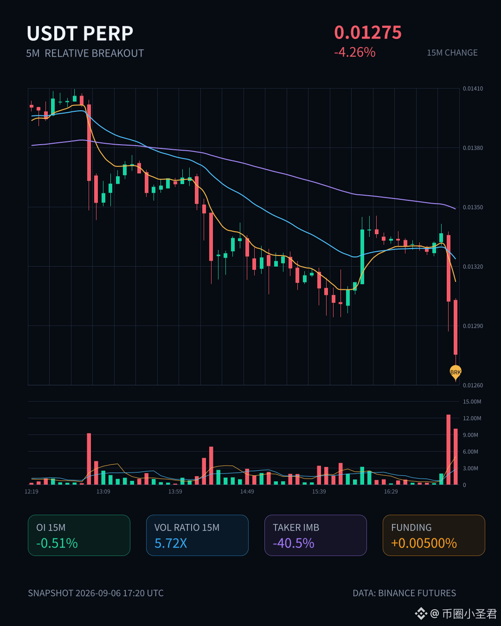Click the 5M RELATIVE BREAKOUT subtitle
This screenshot has width=501, height=626.
pos(85,53)
